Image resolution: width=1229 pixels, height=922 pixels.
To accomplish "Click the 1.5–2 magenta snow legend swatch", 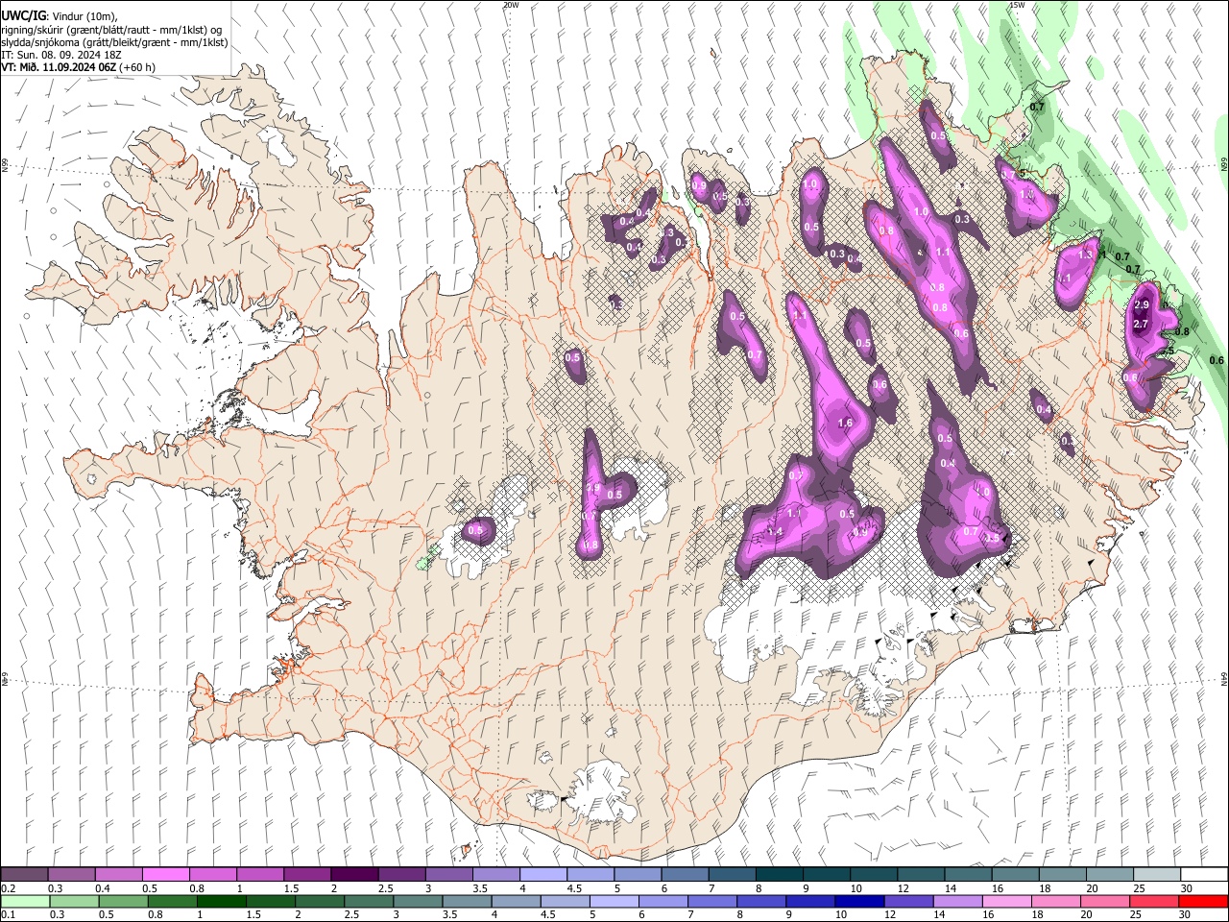I will pos(307,875).
